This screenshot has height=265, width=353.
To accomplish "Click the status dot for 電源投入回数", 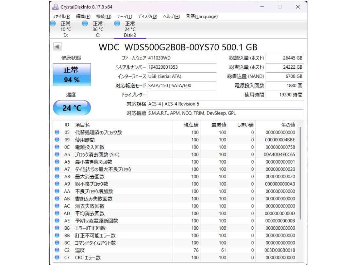I will tap(57, 147).
